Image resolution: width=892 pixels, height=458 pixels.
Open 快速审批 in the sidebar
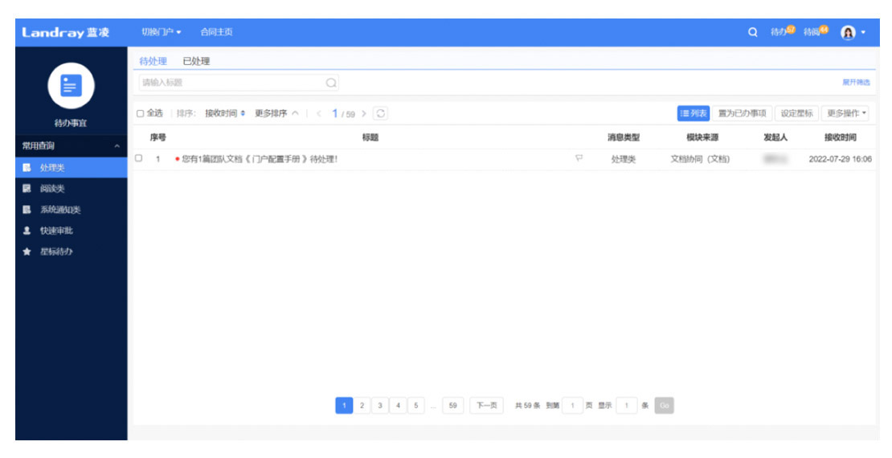(56, 231)
